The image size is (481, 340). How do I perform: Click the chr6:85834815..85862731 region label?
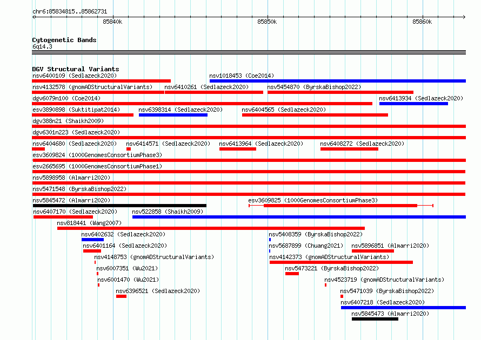click(x=70, y=11)
